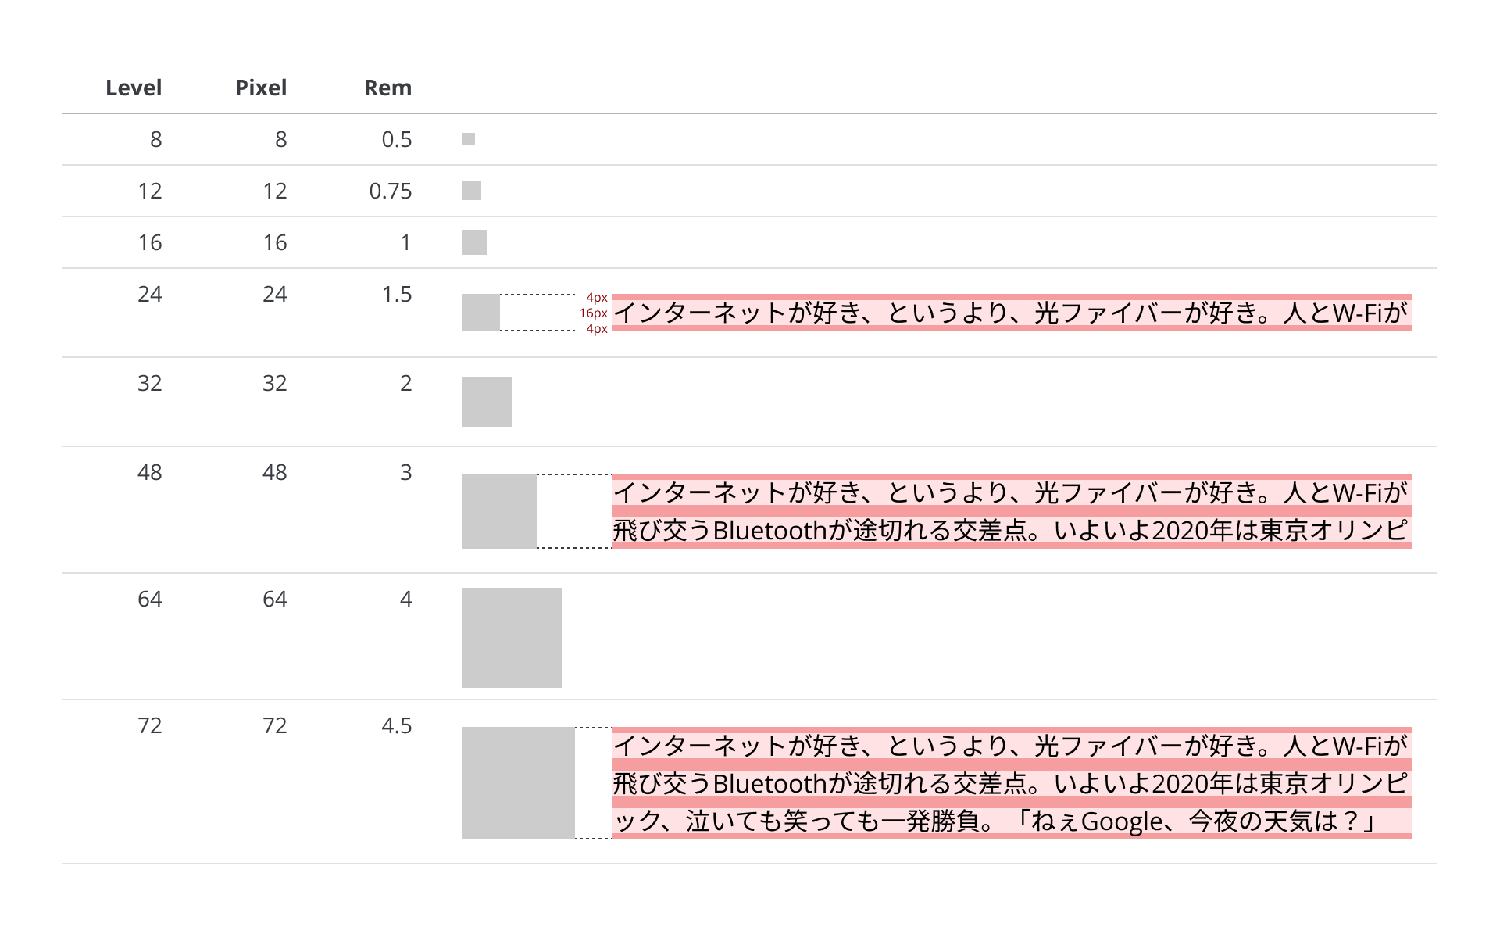The image size is (1500, 927).
Task: Select the gray square in the level 24 row
Action: click(x=481, y=313)
